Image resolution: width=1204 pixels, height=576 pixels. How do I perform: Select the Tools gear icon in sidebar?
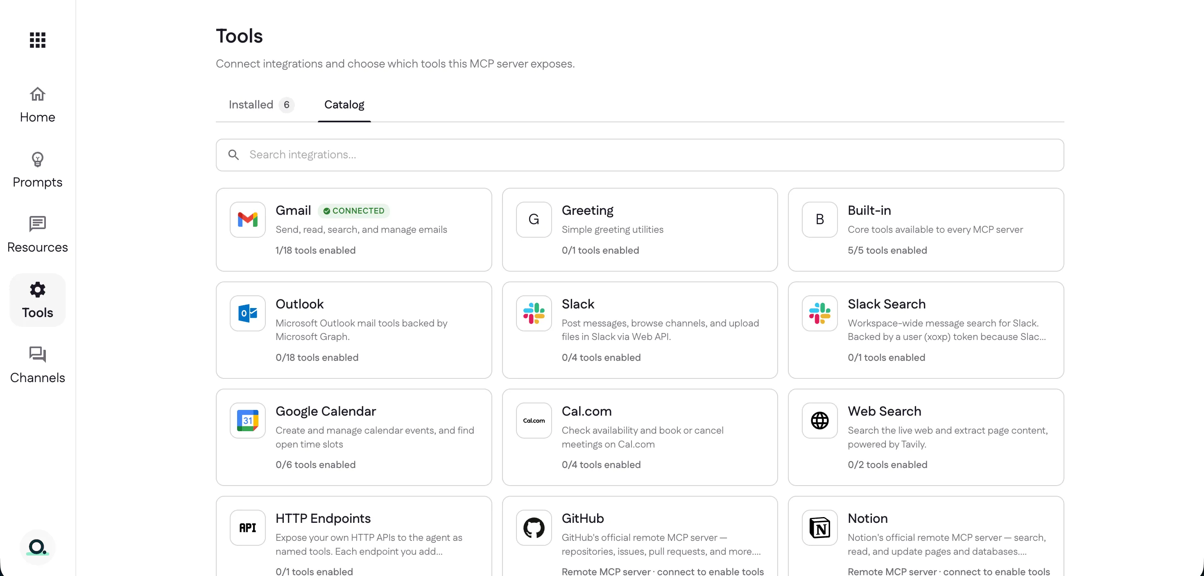(x=37, y=290)
